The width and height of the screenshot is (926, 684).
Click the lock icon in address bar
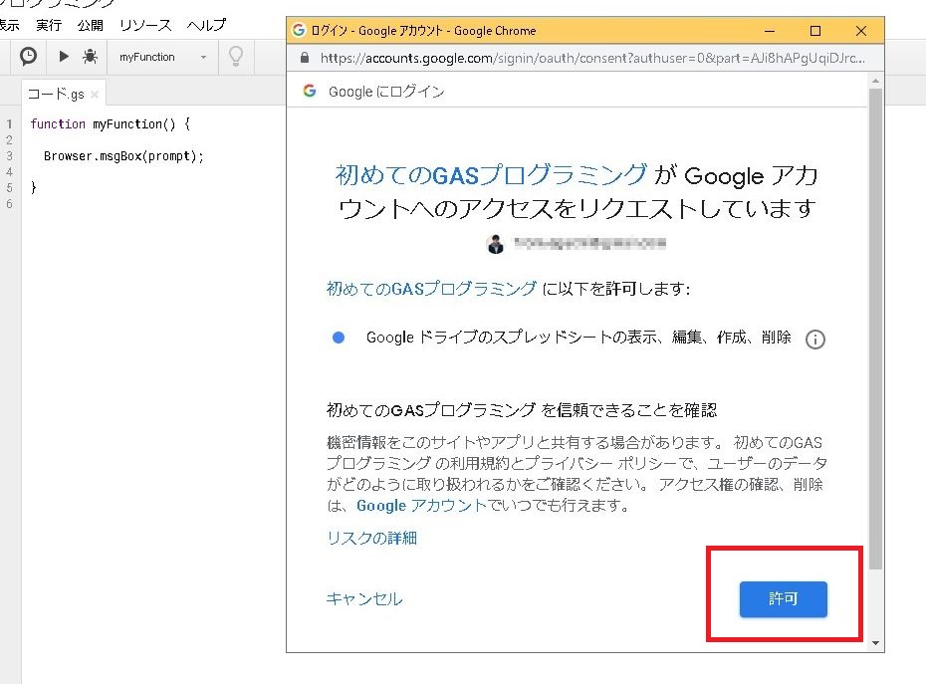tap(306, 59)
